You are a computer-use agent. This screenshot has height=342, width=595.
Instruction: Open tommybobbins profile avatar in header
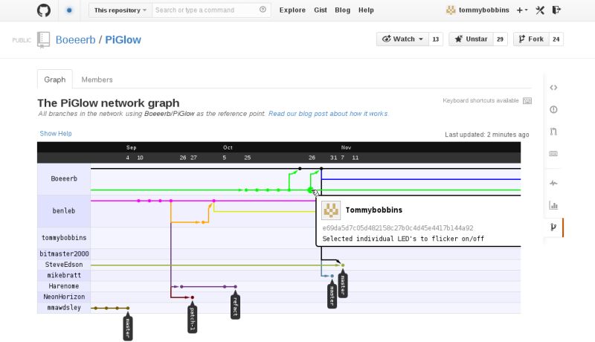451,10
